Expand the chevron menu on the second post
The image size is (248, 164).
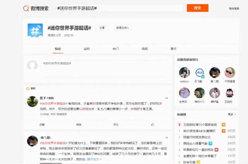[x=167, y=138]
